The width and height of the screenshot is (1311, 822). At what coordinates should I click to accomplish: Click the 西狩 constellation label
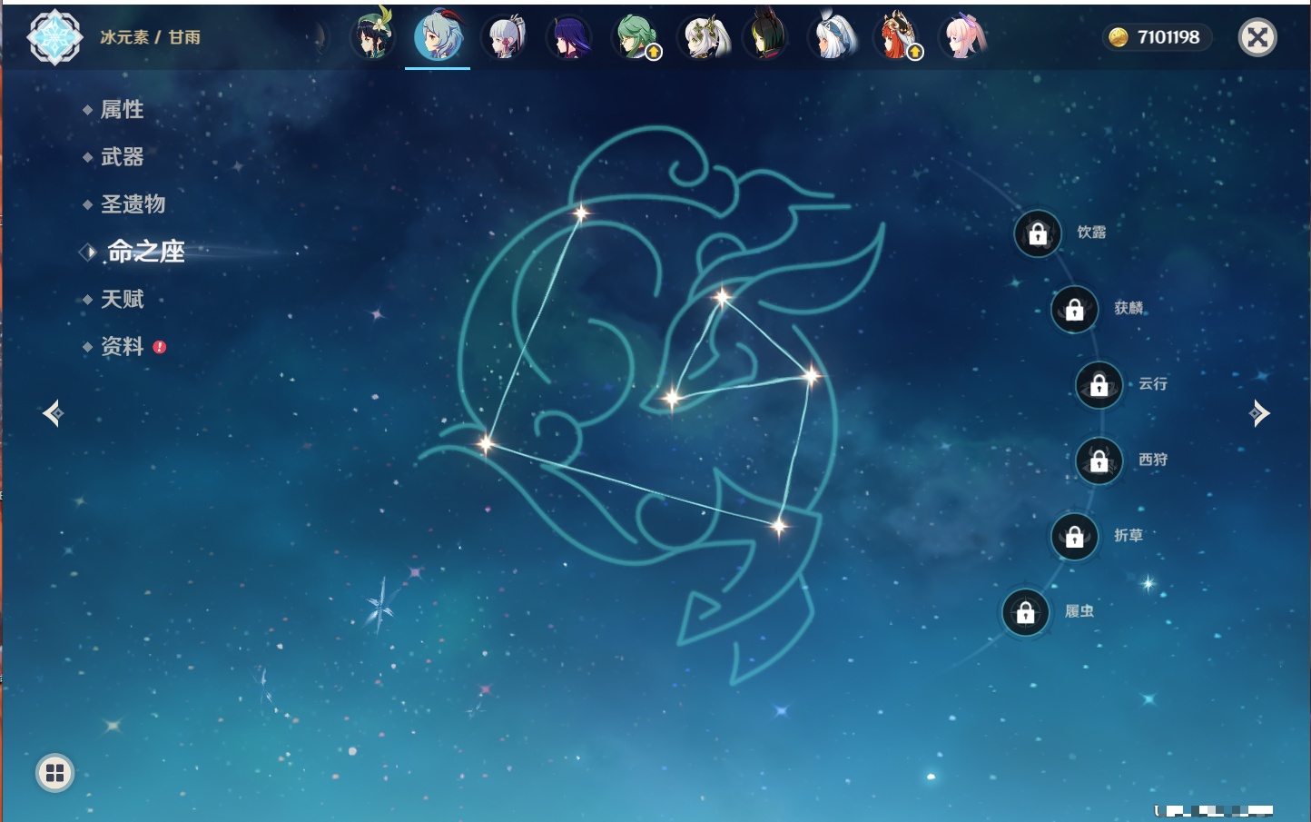[x=1153, y=460]
